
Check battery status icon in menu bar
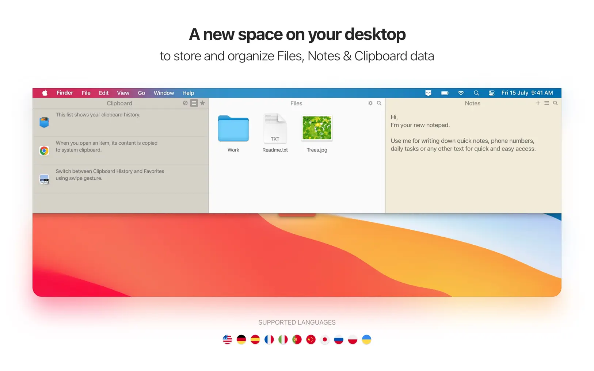445,93
